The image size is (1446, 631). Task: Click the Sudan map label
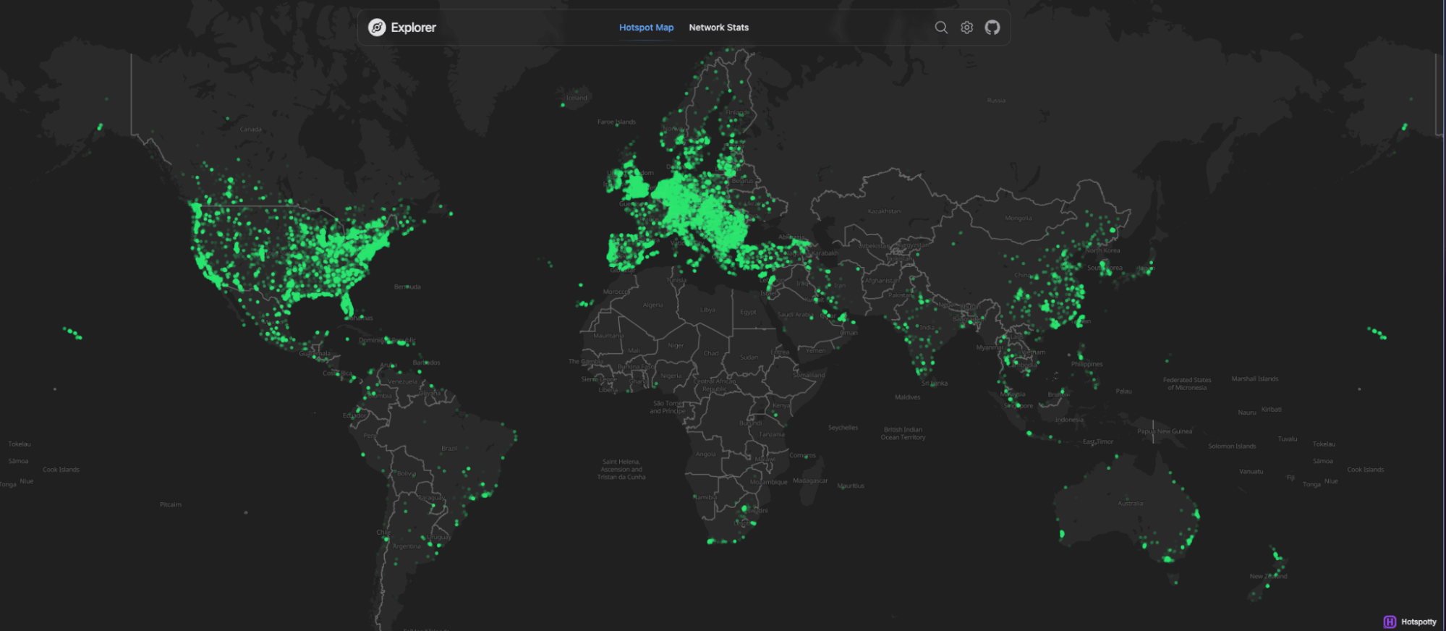[749, 357]
